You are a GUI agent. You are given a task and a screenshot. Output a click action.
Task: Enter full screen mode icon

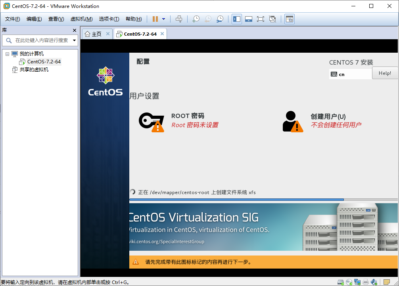261,19
